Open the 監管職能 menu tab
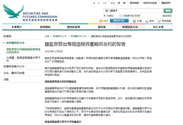 point(45,27)
